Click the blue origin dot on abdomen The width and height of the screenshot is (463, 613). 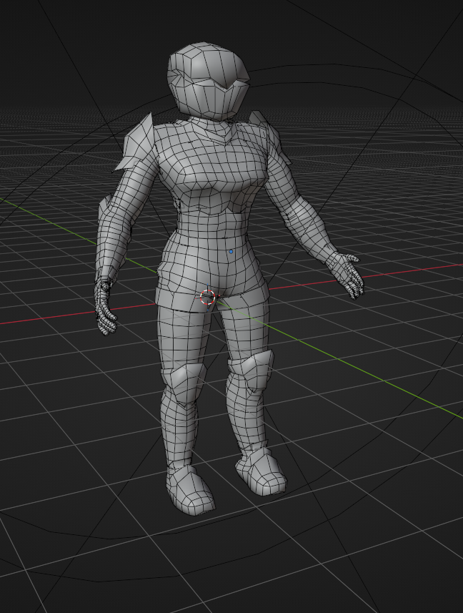231,252
